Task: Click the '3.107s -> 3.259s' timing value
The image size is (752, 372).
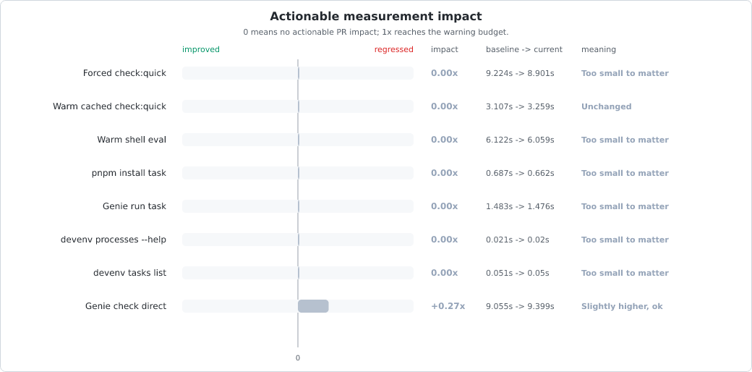Action: 520,106
